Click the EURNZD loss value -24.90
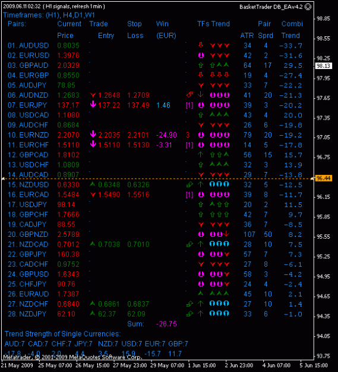This screenshot has height=372, width=338. pos(166,135)
